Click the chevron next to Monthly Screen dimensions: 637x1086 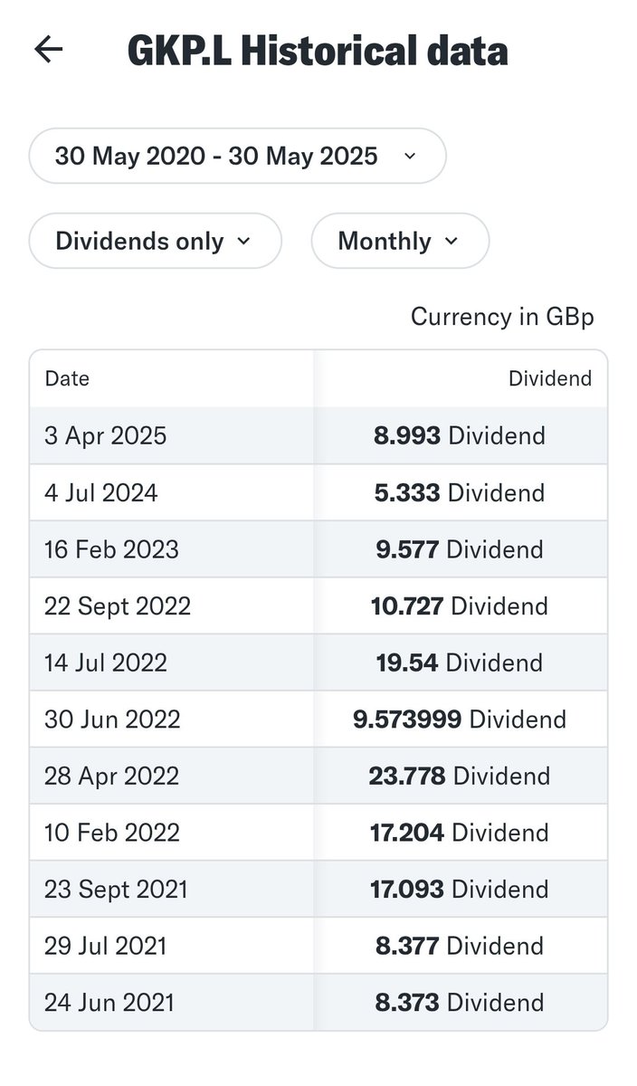(452, 241)
